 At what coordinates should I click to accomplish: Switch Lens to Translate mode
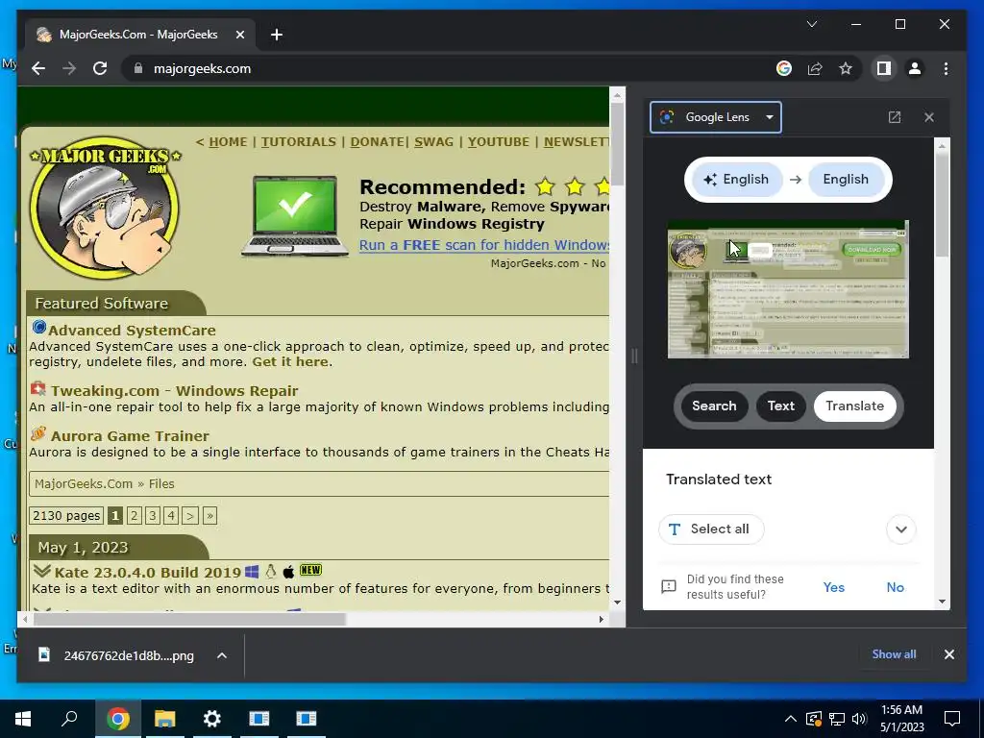854,406
